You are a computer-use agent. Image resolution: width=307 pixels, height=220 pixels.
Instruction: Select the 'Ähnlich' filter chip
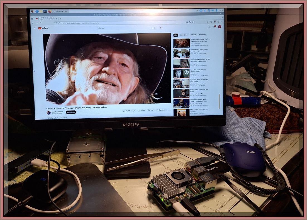(193, 35)
